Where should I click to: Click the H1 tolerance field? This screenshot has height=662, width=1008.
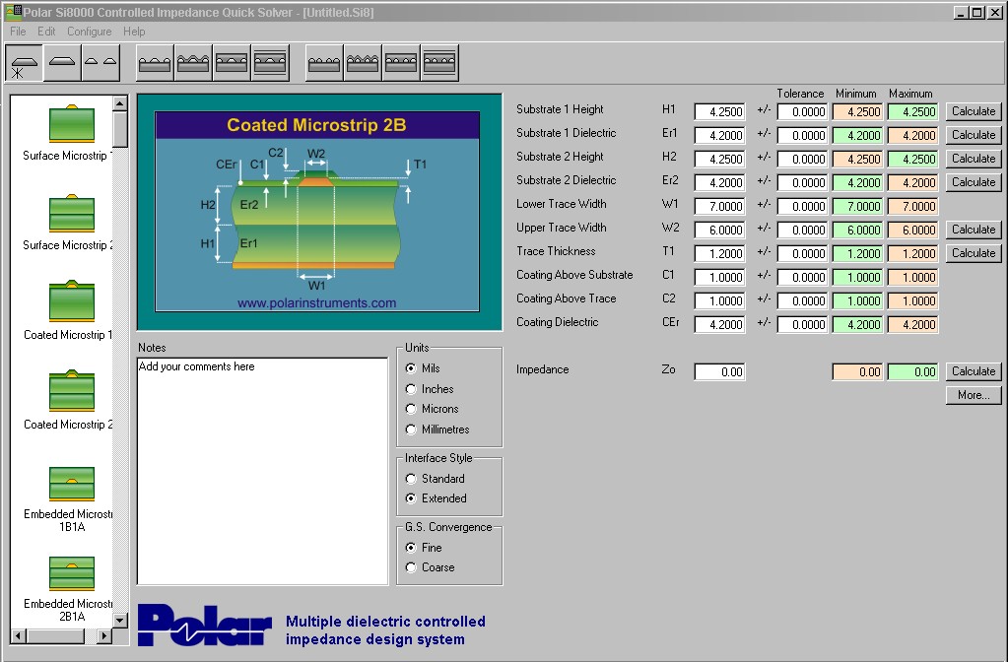802,112
